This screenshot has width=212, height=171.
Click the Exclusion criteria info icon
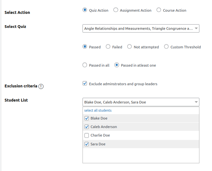(41, 86)
